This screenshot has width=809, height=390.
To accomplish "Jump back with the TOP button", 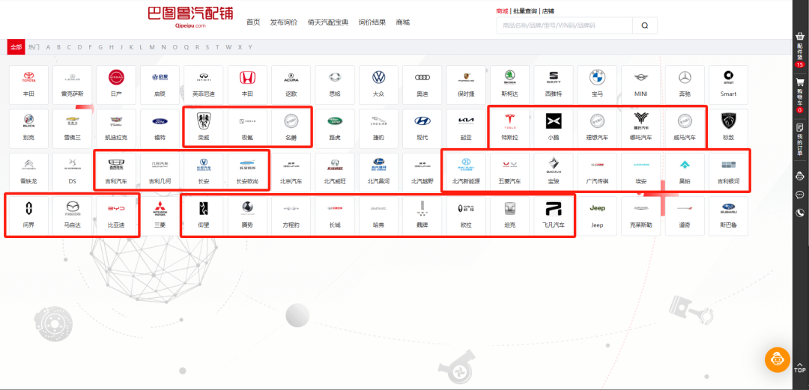I will point(800,366).
